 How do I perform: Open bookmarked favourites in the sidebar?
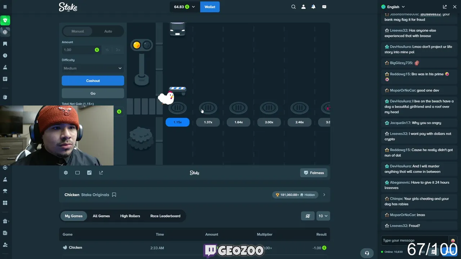(x=5, y=44)
